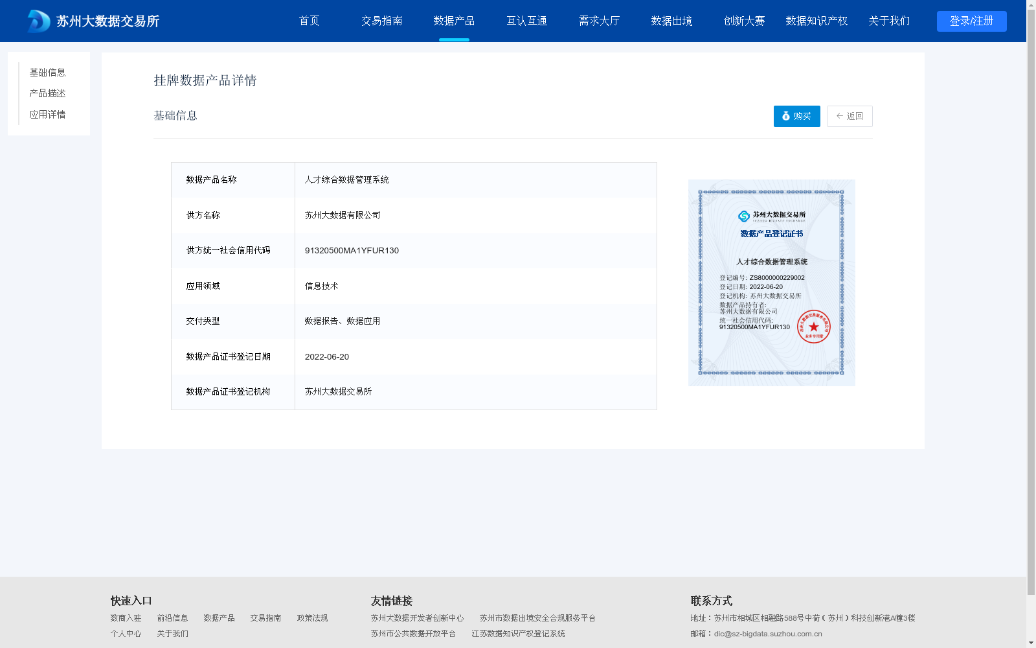The image size is (1036, 648).
Task: Click the contact email dic@sz-bigdata.suzhou.com.cn
Action: pyautogui.click(x=768, y=634)
